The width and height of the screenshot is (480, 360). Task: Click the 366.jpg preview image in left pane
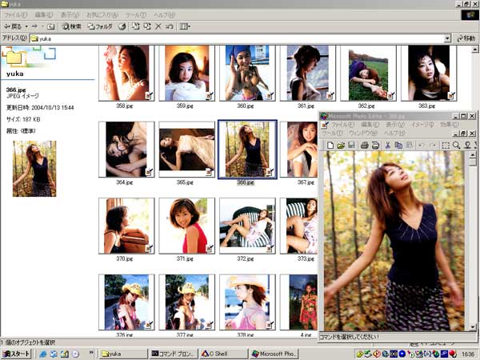coord(34,169)
